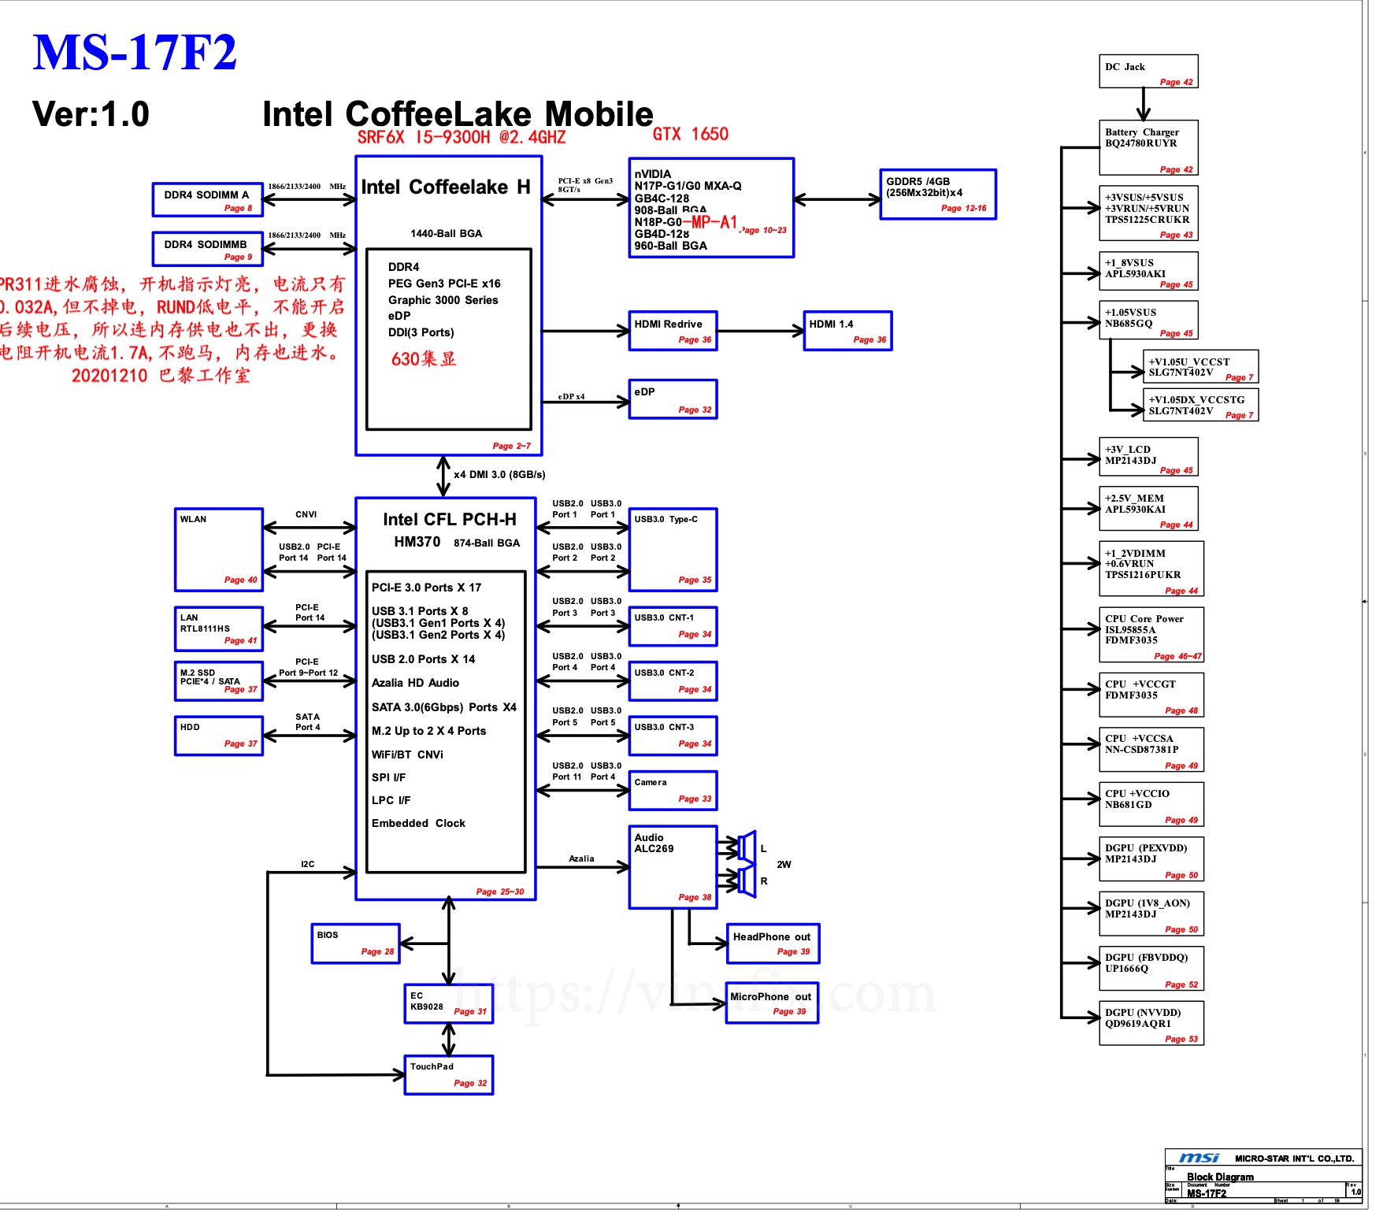The height and width of the screenshot is (1216, 1383).
Task: Select the DDR4 SODIMMB block
Action: pyautogui.click(x=208, y=249)
